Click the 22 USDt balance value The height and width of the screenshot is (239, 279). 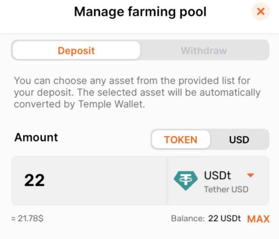[224, 218]
